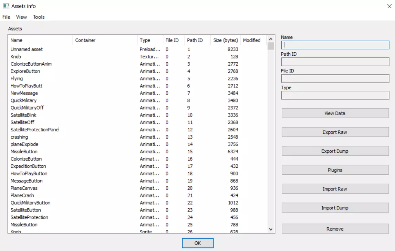Open the Tools menu

coord(39,17)
